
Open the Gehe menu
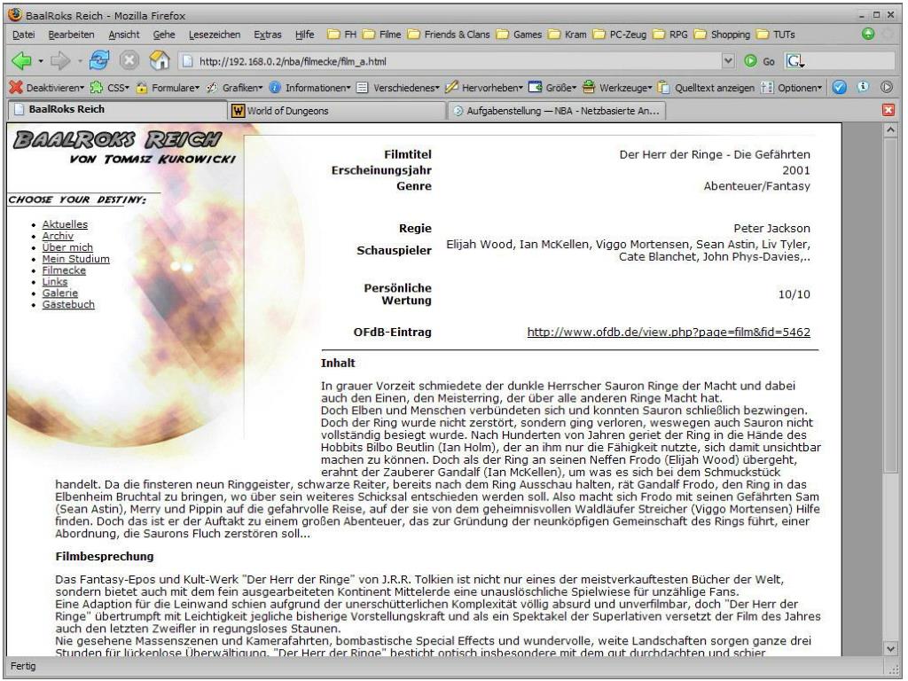click(164, 35)
